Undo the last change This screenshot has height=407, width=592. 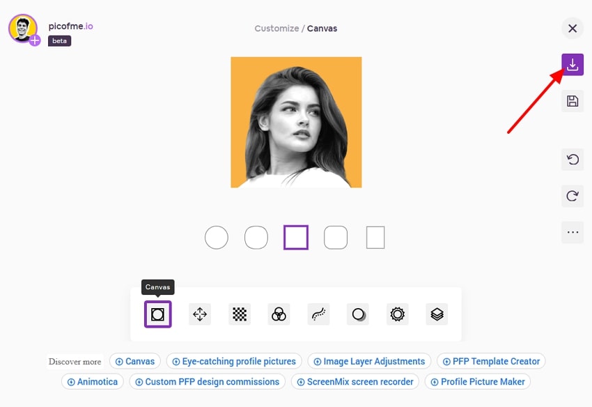point(572,160)
